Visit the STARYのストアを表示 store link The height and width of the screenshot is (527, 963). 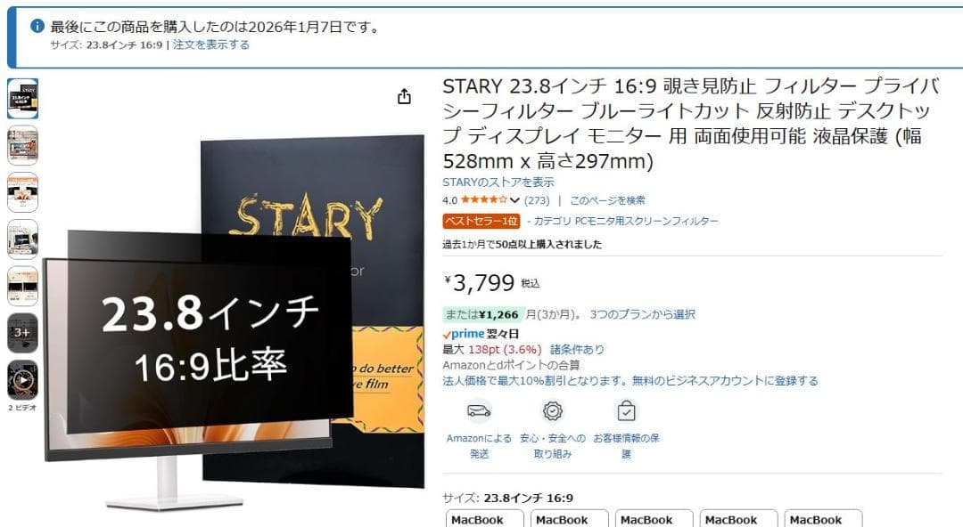498,182
